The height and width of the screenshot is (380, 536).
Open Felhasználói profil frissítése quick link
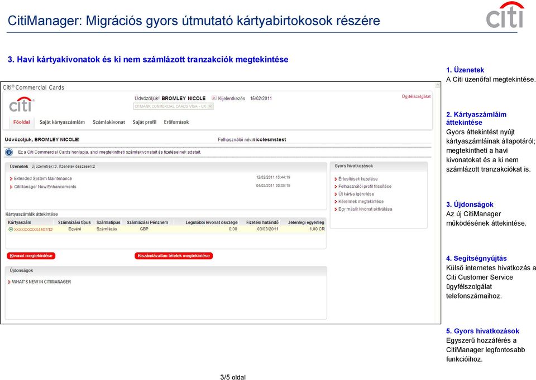pos(365,187)
